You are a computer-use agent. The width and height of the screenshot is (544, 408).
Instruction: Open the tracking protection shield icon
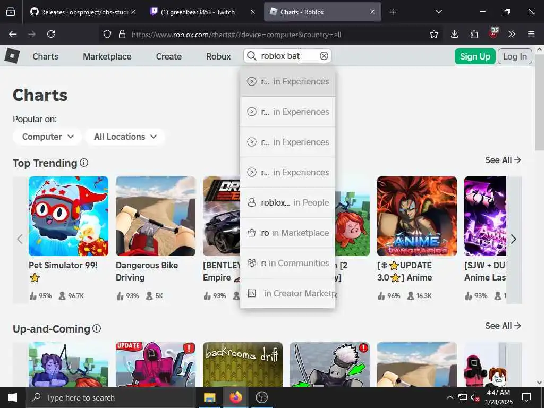(107, 34)
